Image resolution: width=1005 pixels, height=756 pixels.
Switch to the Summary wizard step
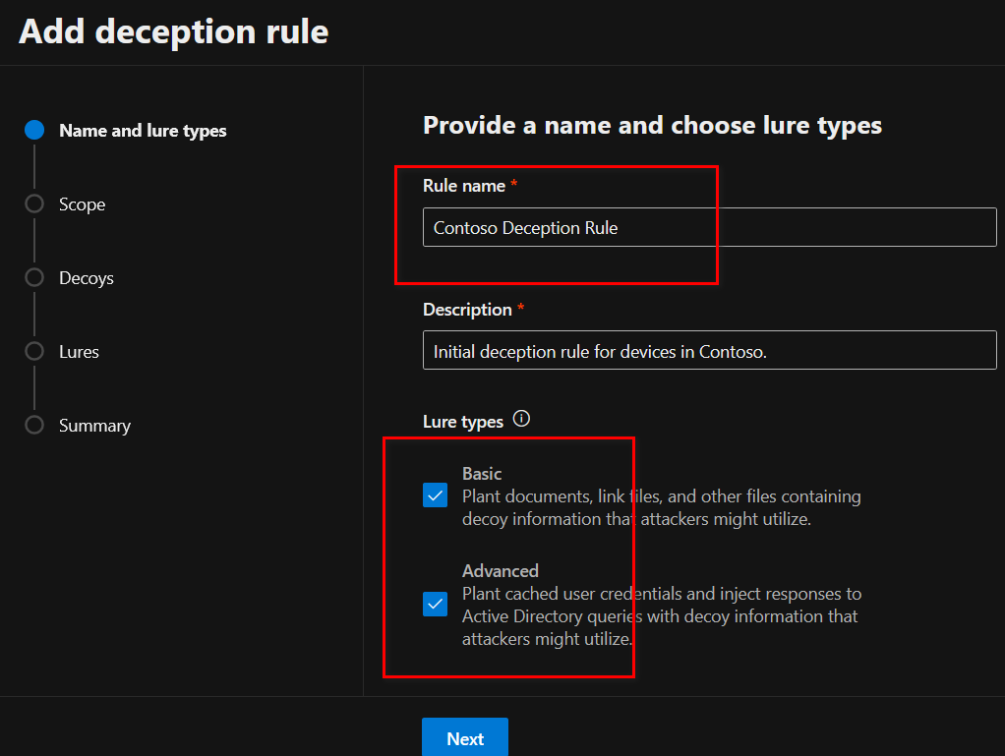[x=94, y=426]
